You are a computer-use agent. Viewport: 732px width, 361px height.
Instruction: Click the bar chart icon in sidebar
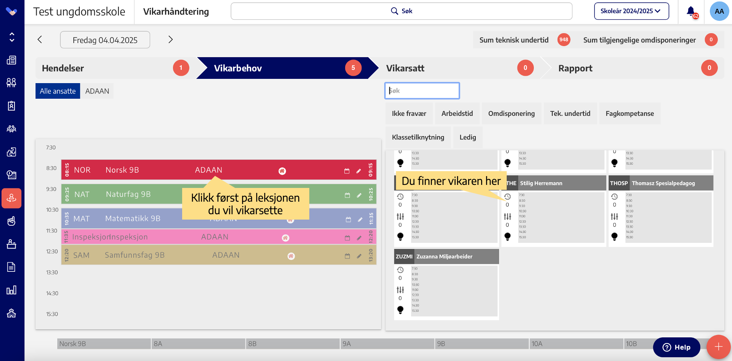pyautogui.click(x=11, y=290)
